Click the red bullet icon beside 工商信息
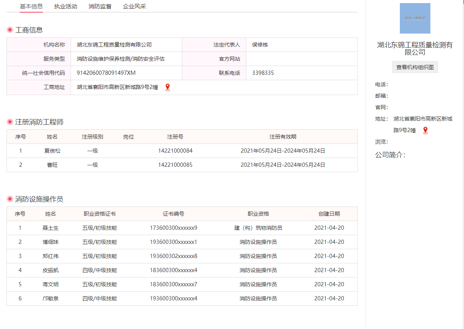The width and height of the screenshot is (464, 329). [10, 30]
